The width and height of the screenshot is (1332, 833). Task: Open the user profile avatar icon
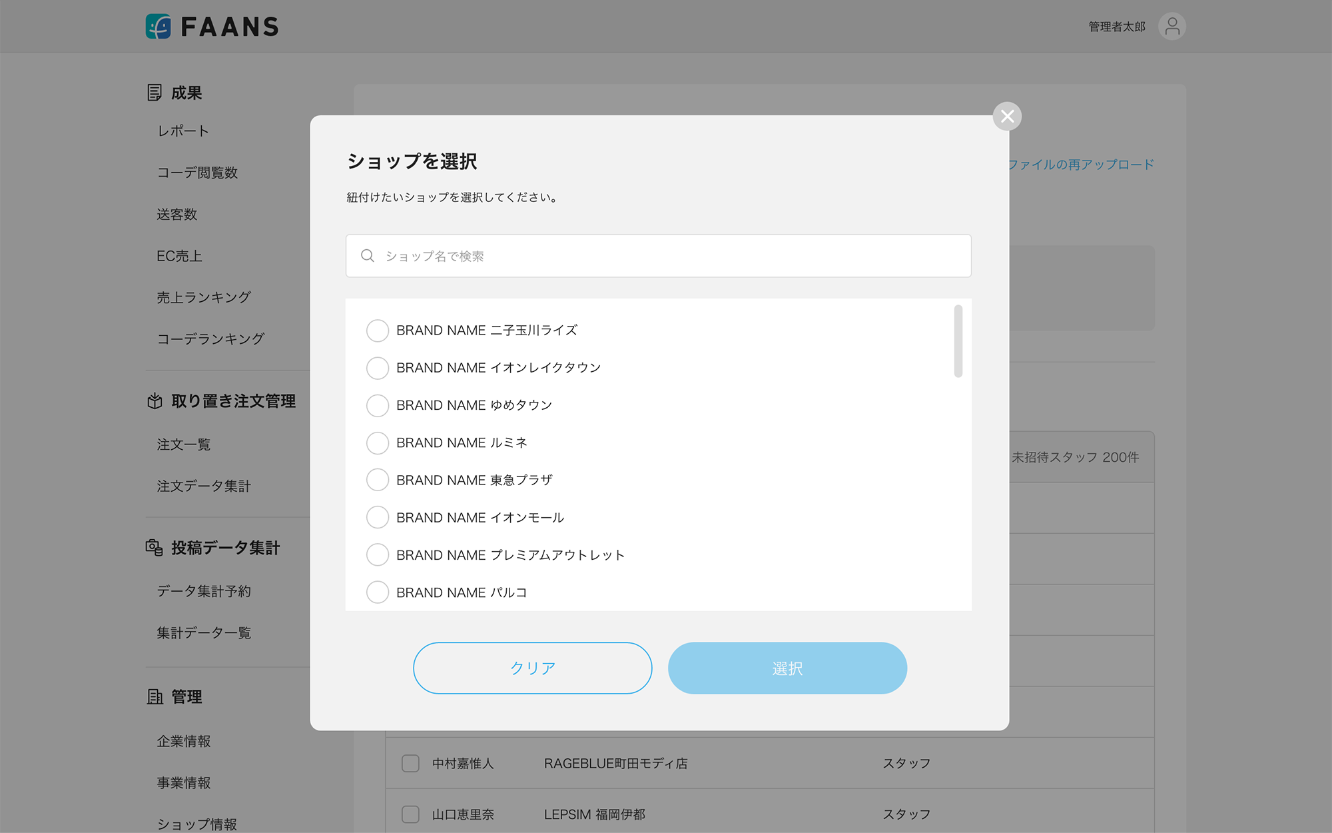pyautogui.click(x=1171, y=27)
